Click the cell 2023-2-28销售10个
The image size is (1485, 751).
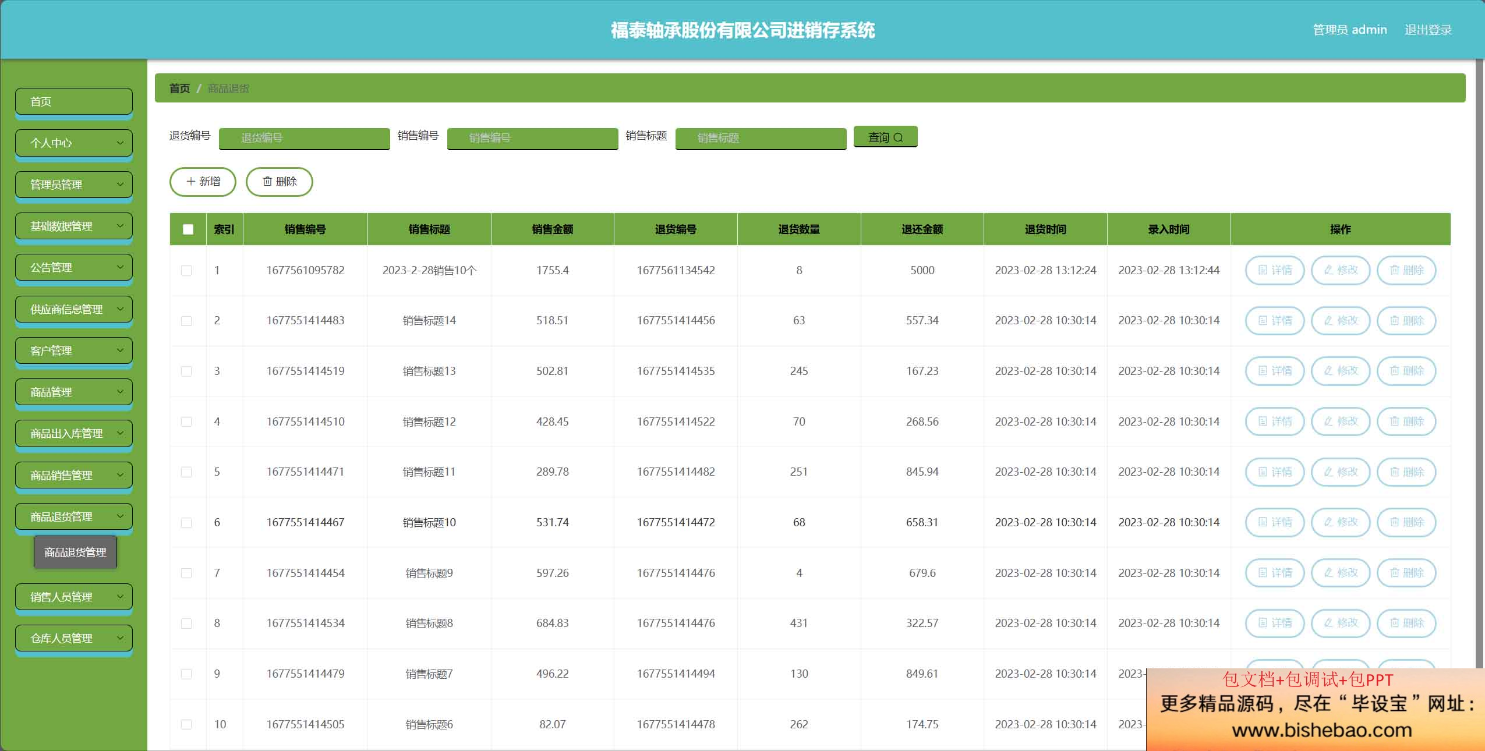(429, 270)
